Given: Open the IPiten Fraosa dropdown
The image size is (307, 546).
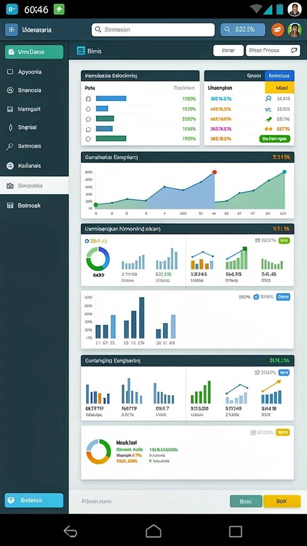Looking at the screenshot, I should point(273,51).
